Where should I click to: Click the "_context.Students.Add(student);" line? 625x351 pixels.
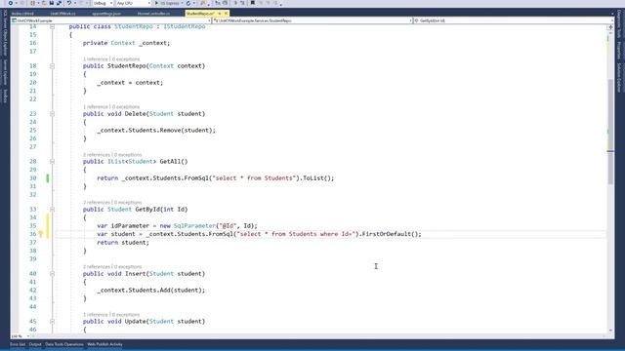(151, 291)
